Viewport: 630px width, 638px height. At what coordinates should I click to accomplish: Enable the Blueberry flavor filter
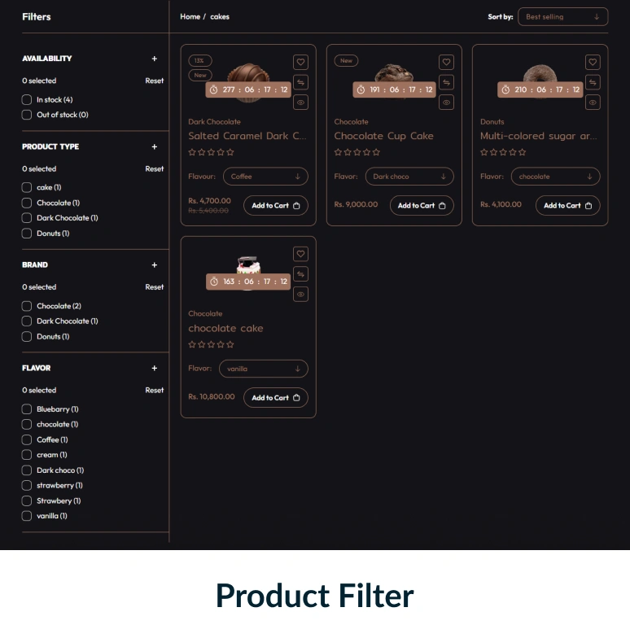click(x=27, y=409)
